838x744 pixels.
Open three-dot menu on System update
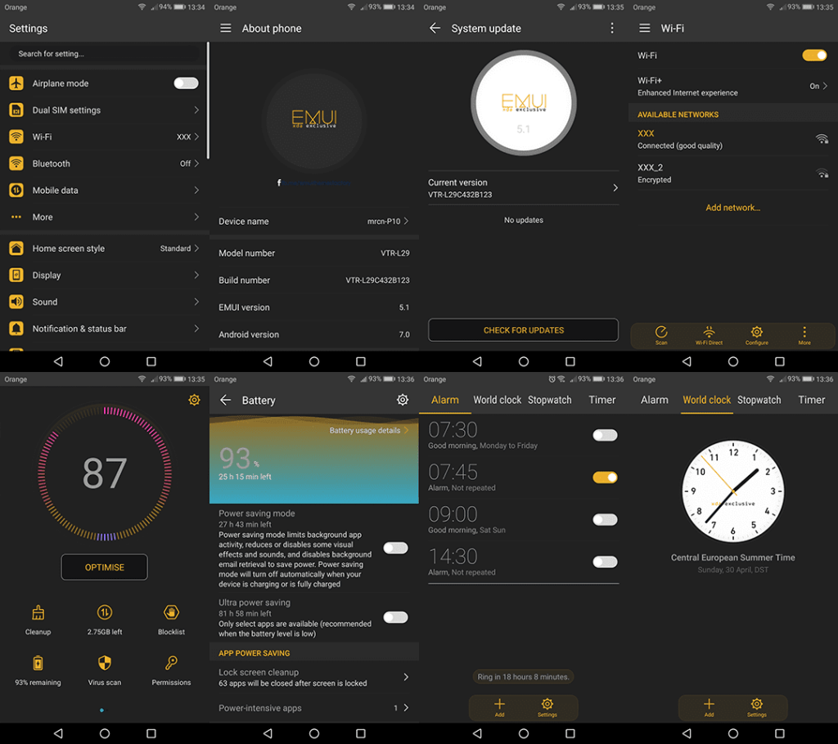pos(611,29)
